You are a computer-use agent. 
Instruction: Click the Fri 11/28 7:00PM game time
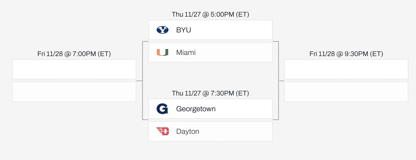point(74,54)
